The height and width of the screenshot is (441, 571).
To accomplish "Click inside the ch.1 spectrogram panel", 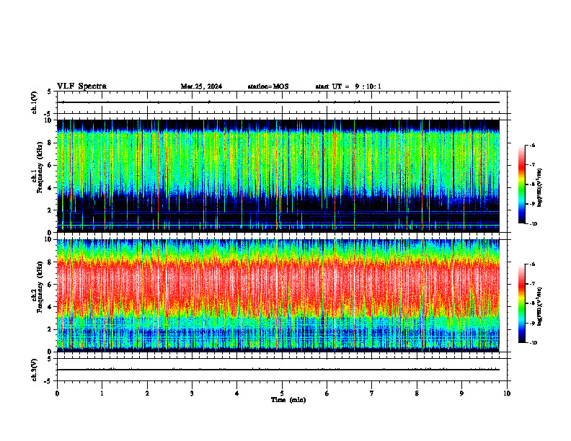I will pos(278,176).
